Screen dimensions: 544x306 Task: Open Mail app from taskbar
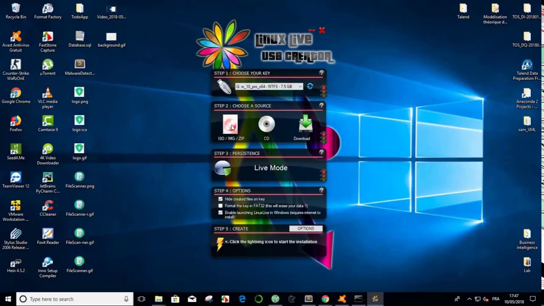[192, 299]
